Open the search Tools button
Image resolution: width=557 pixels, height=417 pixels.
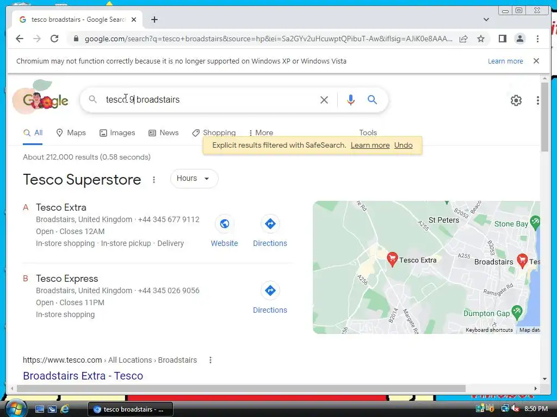[x=368, y=132]
